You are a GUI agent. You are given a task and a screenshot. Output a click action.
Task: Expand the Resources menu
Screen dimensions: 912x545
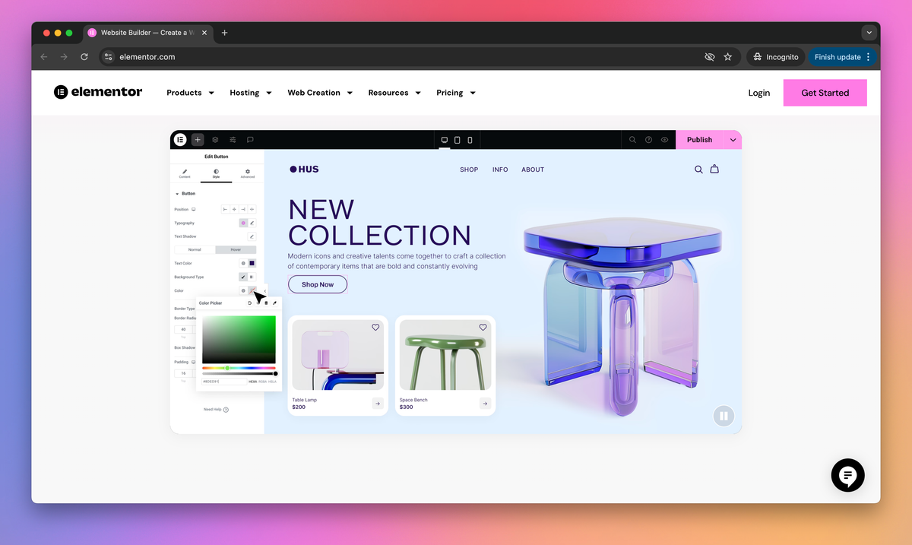point(394,93)
